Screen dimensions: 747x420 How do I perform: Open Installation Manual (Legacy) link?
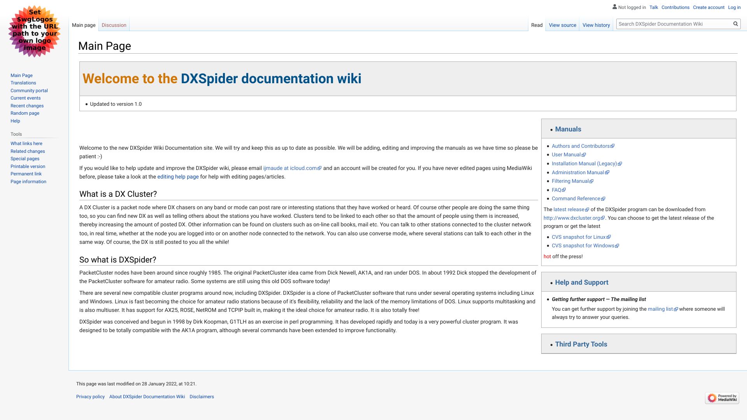587,163
